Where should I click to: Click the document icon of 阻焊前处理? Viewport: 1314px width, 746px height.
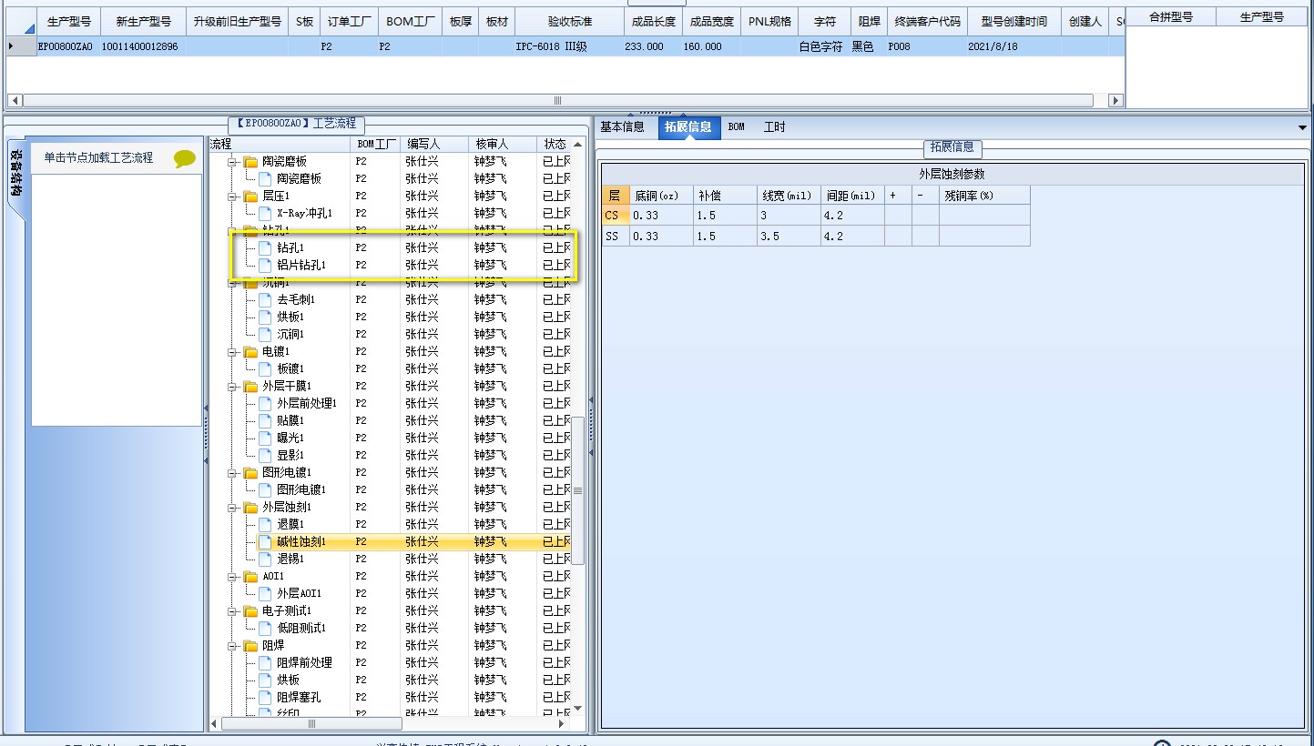click(265, 662)
